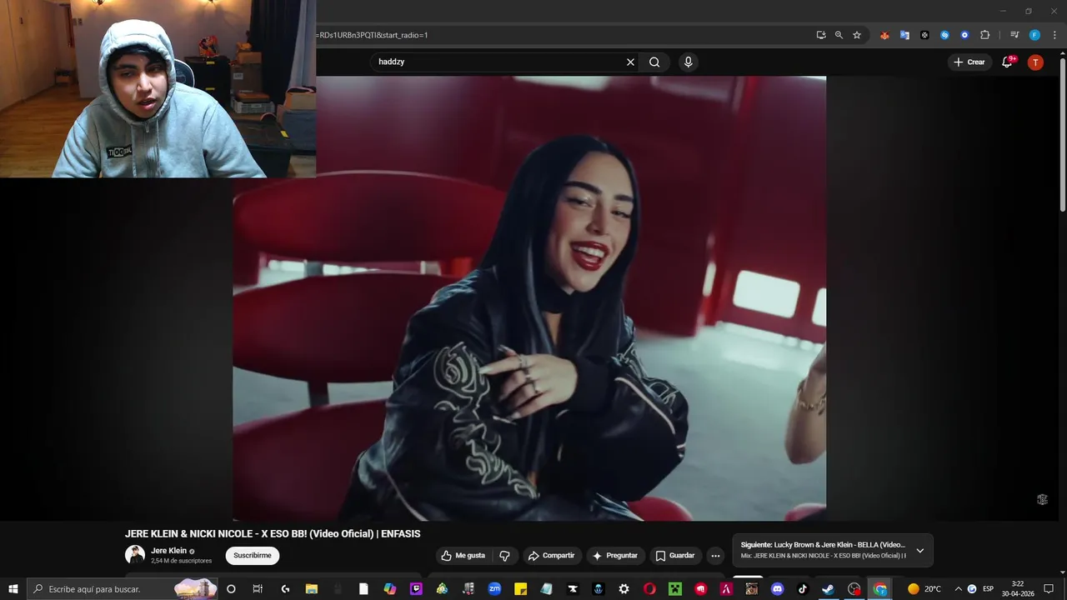Open the Chrome profile 'F' avatar
The width and height of the screenshot is (1067, 600).
(x=1034, y=35)
